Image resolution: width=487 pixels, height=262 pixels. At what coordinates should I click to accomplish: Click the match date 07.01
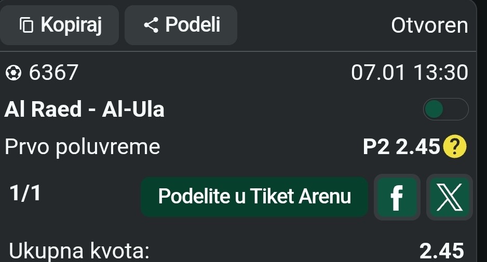point(380,73)
